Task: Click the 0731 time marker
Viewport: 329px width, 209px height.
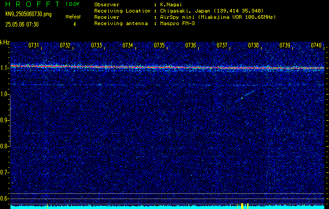Action: tap(33, 45)
